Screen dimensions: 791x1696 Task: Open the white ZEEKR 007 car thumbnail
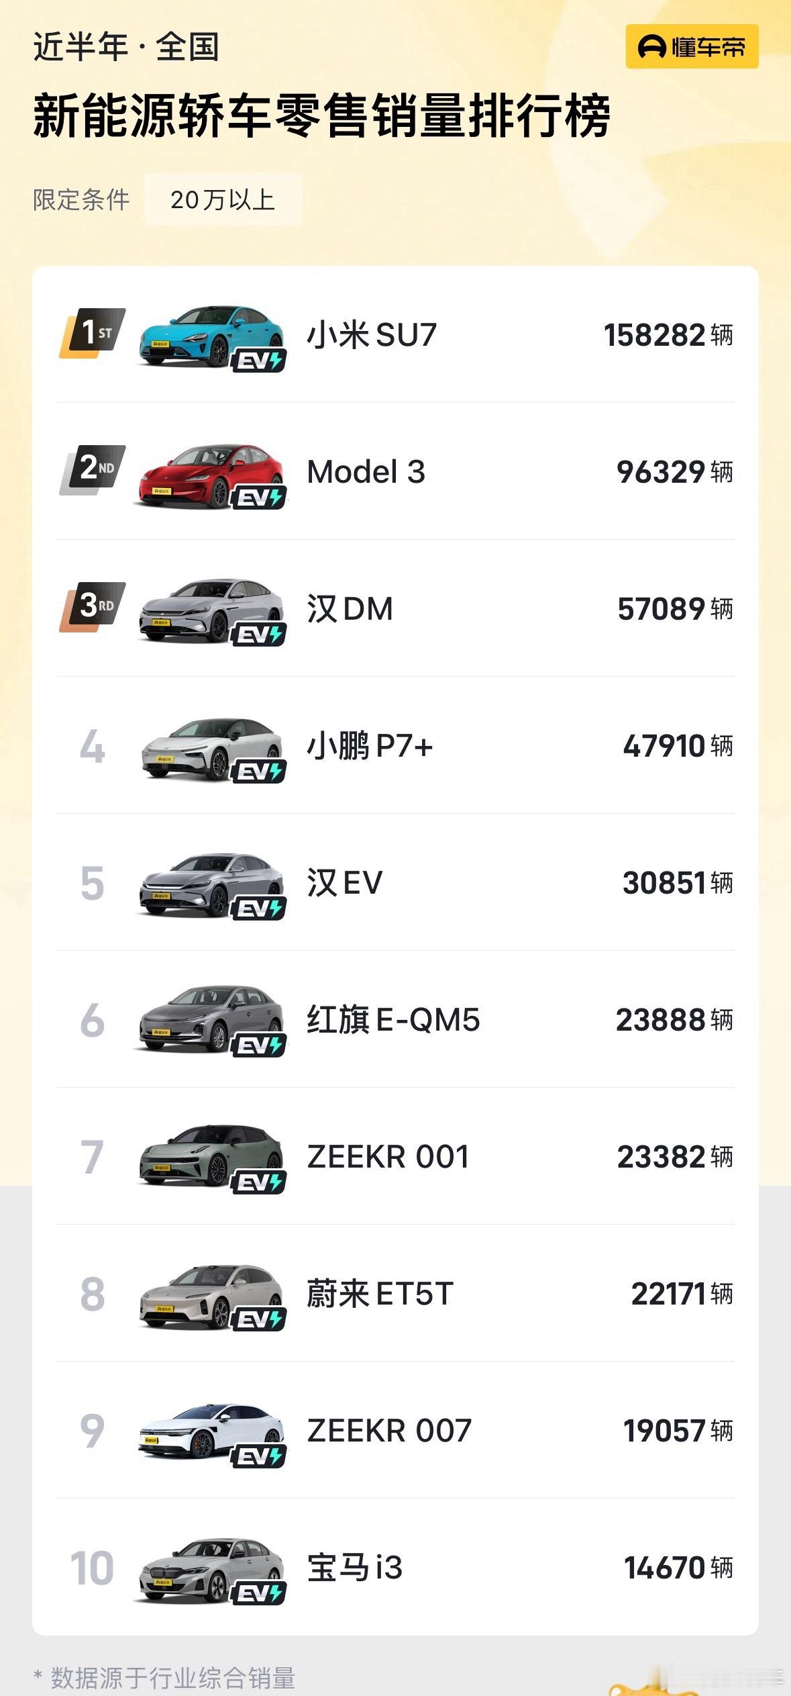[x=211, y=1432]
